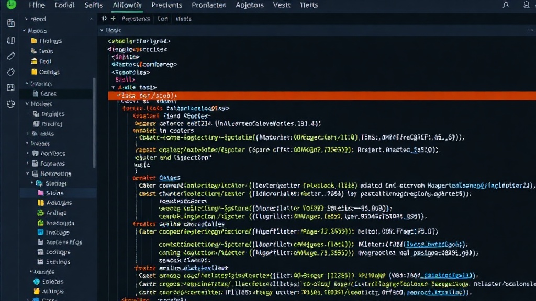Open the Allowthi menu

127,5
